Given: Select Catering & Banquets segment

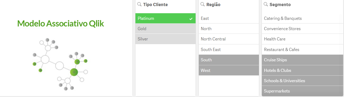Looking at the screenshot, I should 302,18.
